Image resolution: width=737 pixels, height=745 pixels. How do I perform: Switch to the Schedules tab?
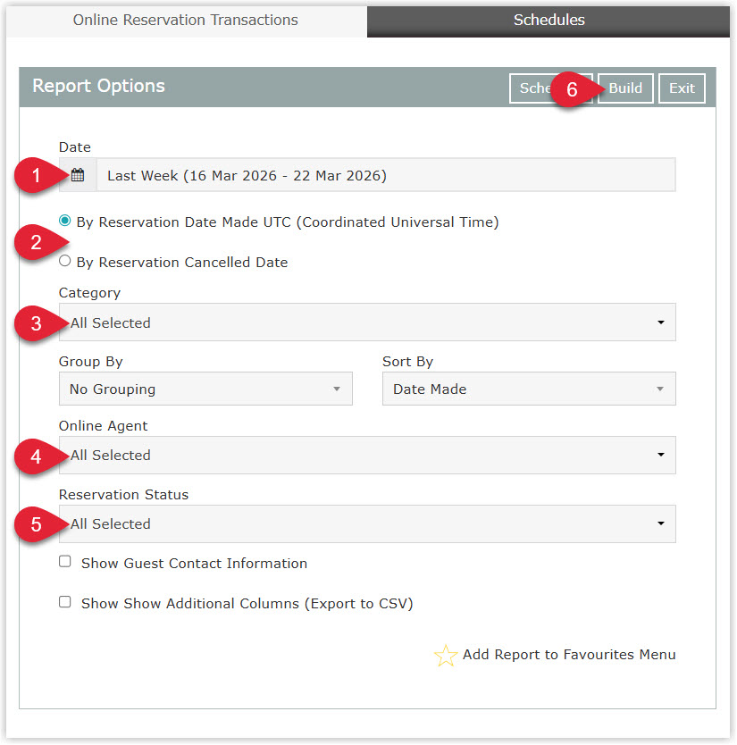(549, 21)
